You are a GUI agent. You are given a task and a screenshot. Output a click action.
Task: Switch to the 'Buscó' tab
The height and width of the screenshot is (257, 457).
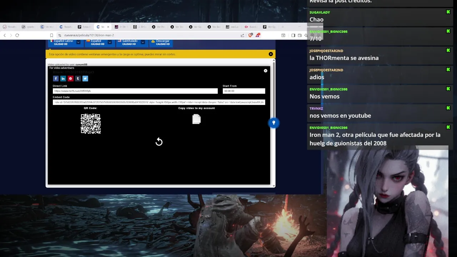(x=251, y=27)
